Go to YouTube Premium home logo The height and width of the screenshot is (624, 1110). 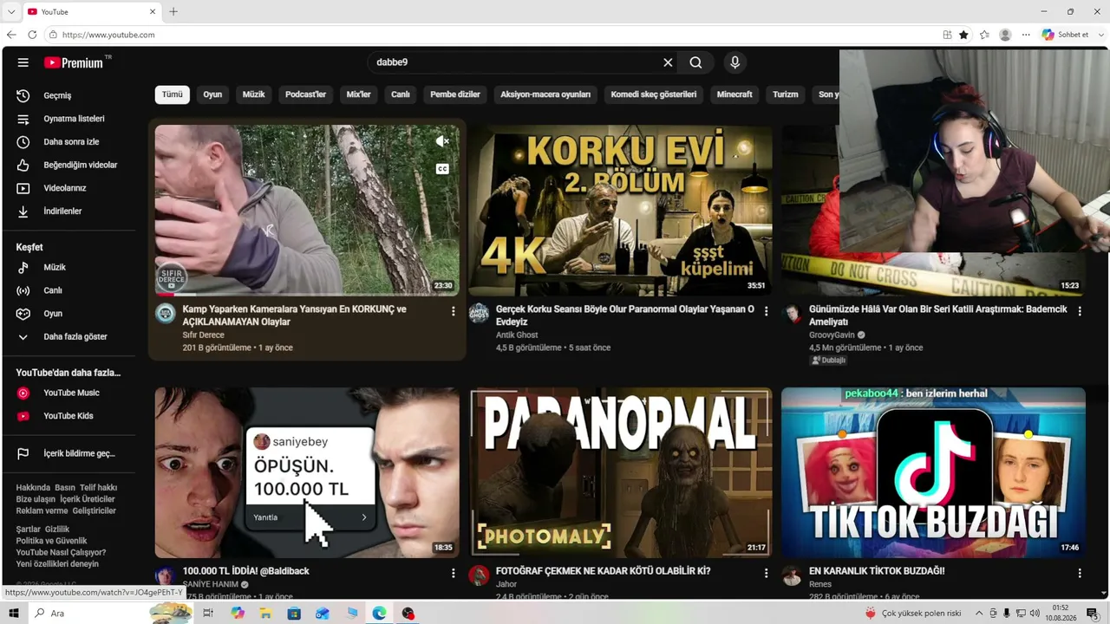point(74,62)
